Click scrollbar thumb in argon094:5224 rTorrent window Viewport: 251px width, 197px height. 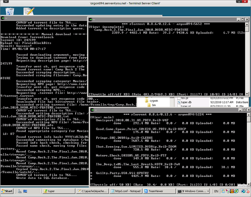tap(248, 120)
